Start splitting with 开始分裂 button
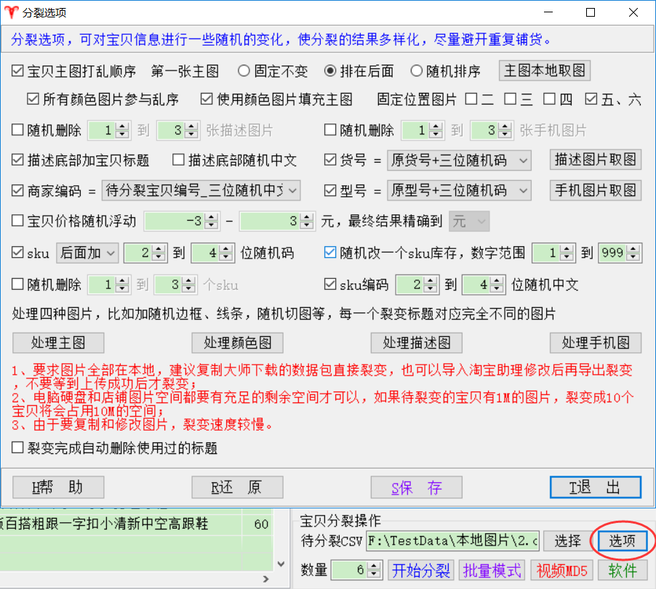This screenshot has height=589, width=656. click(x=421, y=570)
